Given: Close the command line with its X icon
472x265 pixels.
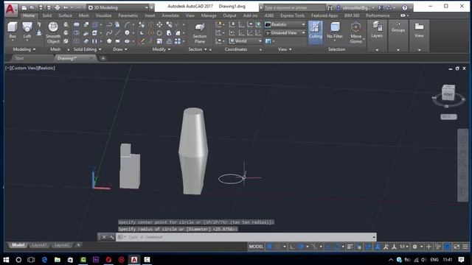Looking at the screenshot, I should (104, 237).
